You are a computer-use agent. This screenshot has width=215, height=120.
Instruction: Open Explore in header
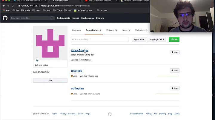click(x=100, y=18)
